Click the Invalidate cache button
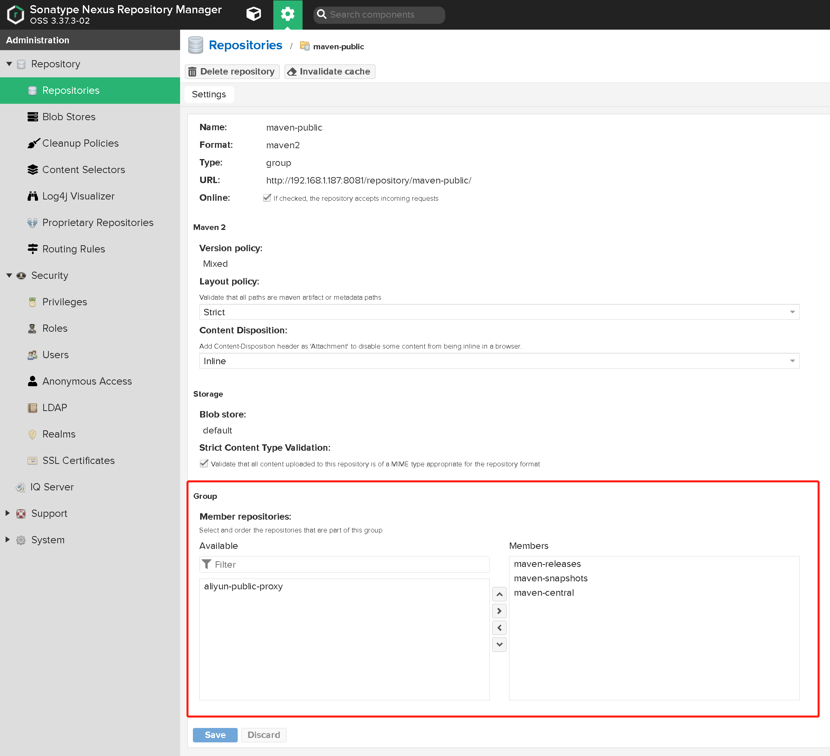The image size is (830, 756). pos(330,72)
